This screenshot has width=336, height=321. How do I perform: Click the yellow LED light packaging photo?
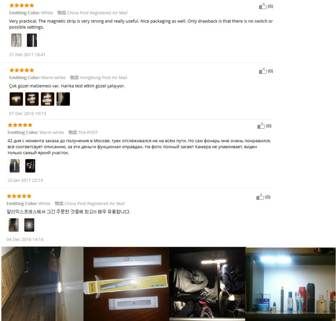point(126,284)
